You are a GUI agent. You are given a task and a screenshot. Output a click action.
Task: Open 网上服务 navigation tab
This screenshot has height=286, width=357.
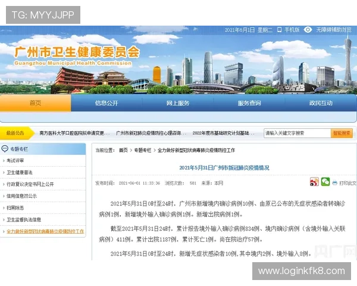[x=178, y=103]
